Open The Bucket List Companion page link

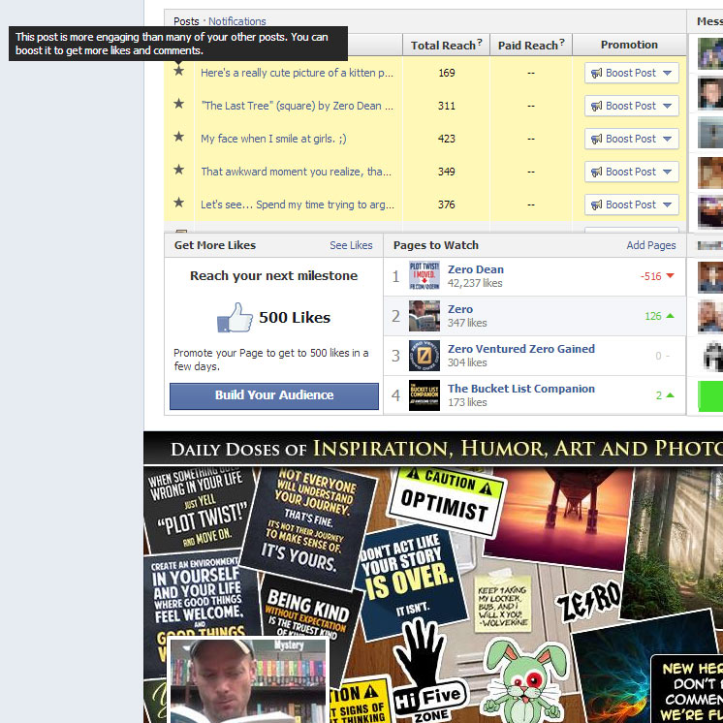(x=521, y=389)
